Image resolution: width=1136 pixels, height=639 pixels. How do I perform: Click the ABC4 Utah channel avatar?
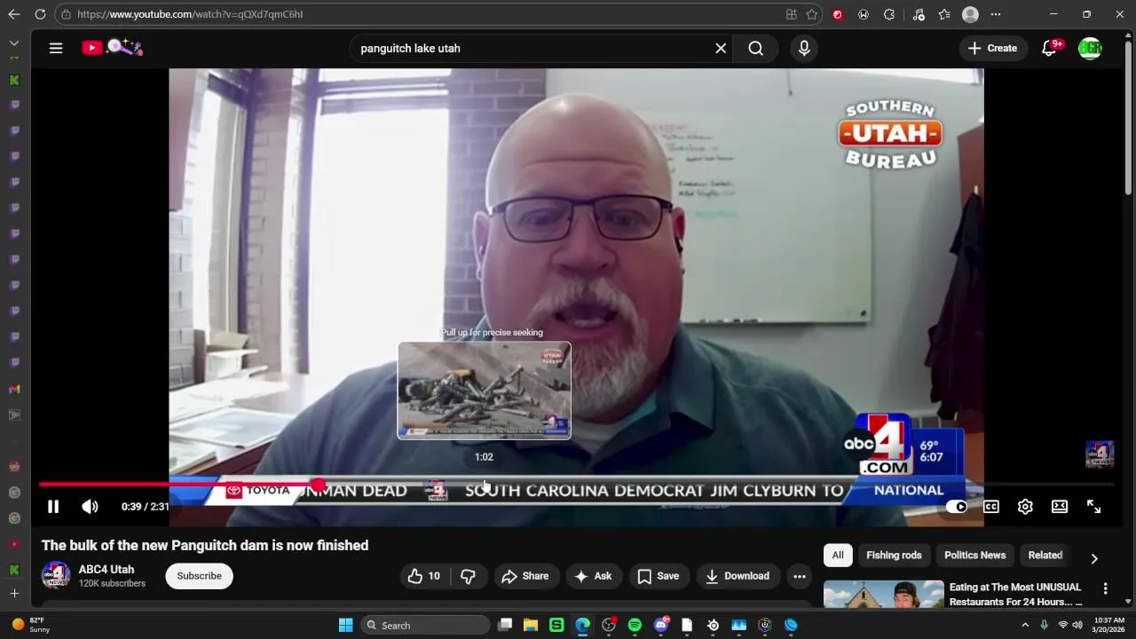(56, 575)
